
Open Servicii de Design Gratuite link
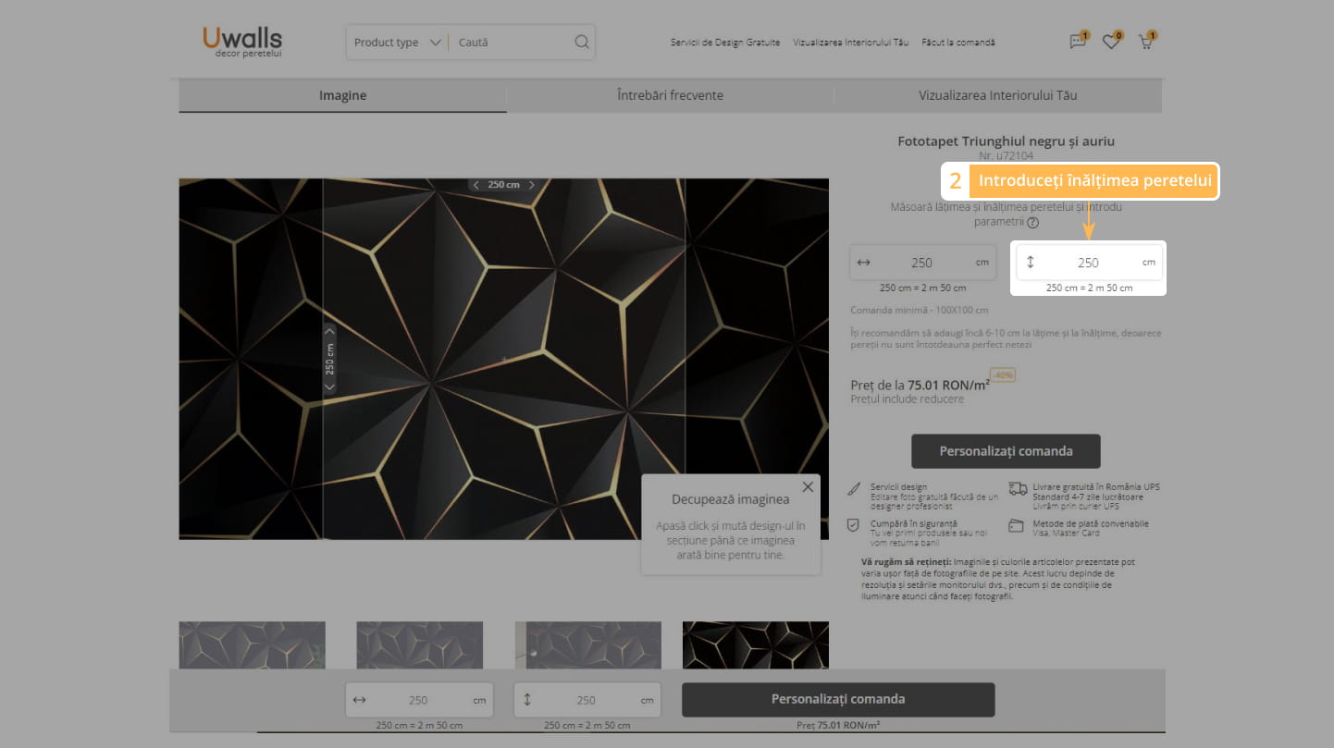point(725,43)
